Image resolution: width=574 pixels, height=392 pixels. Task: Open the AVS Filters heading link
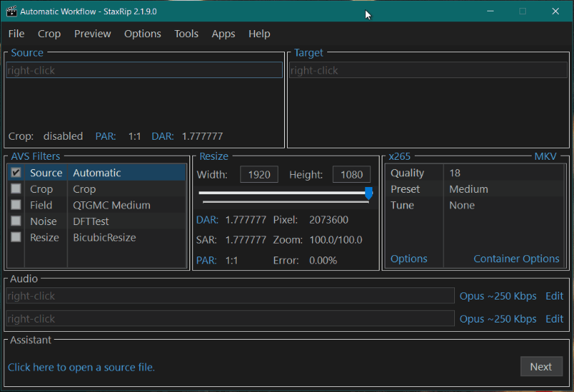tap(35, 156)
